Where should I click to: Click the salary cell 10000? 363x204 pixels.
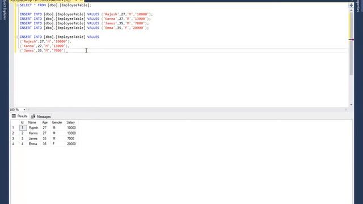point(71,127)
